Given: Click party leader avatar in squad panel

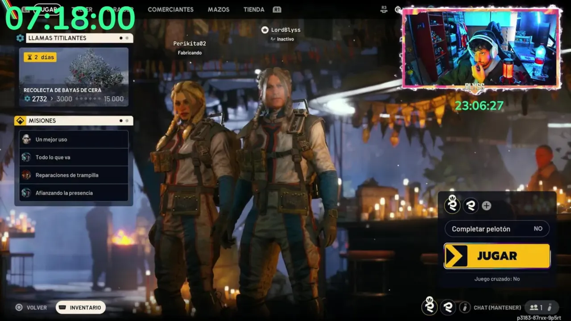Looking at the screenshot, I should tap(452, 205).
